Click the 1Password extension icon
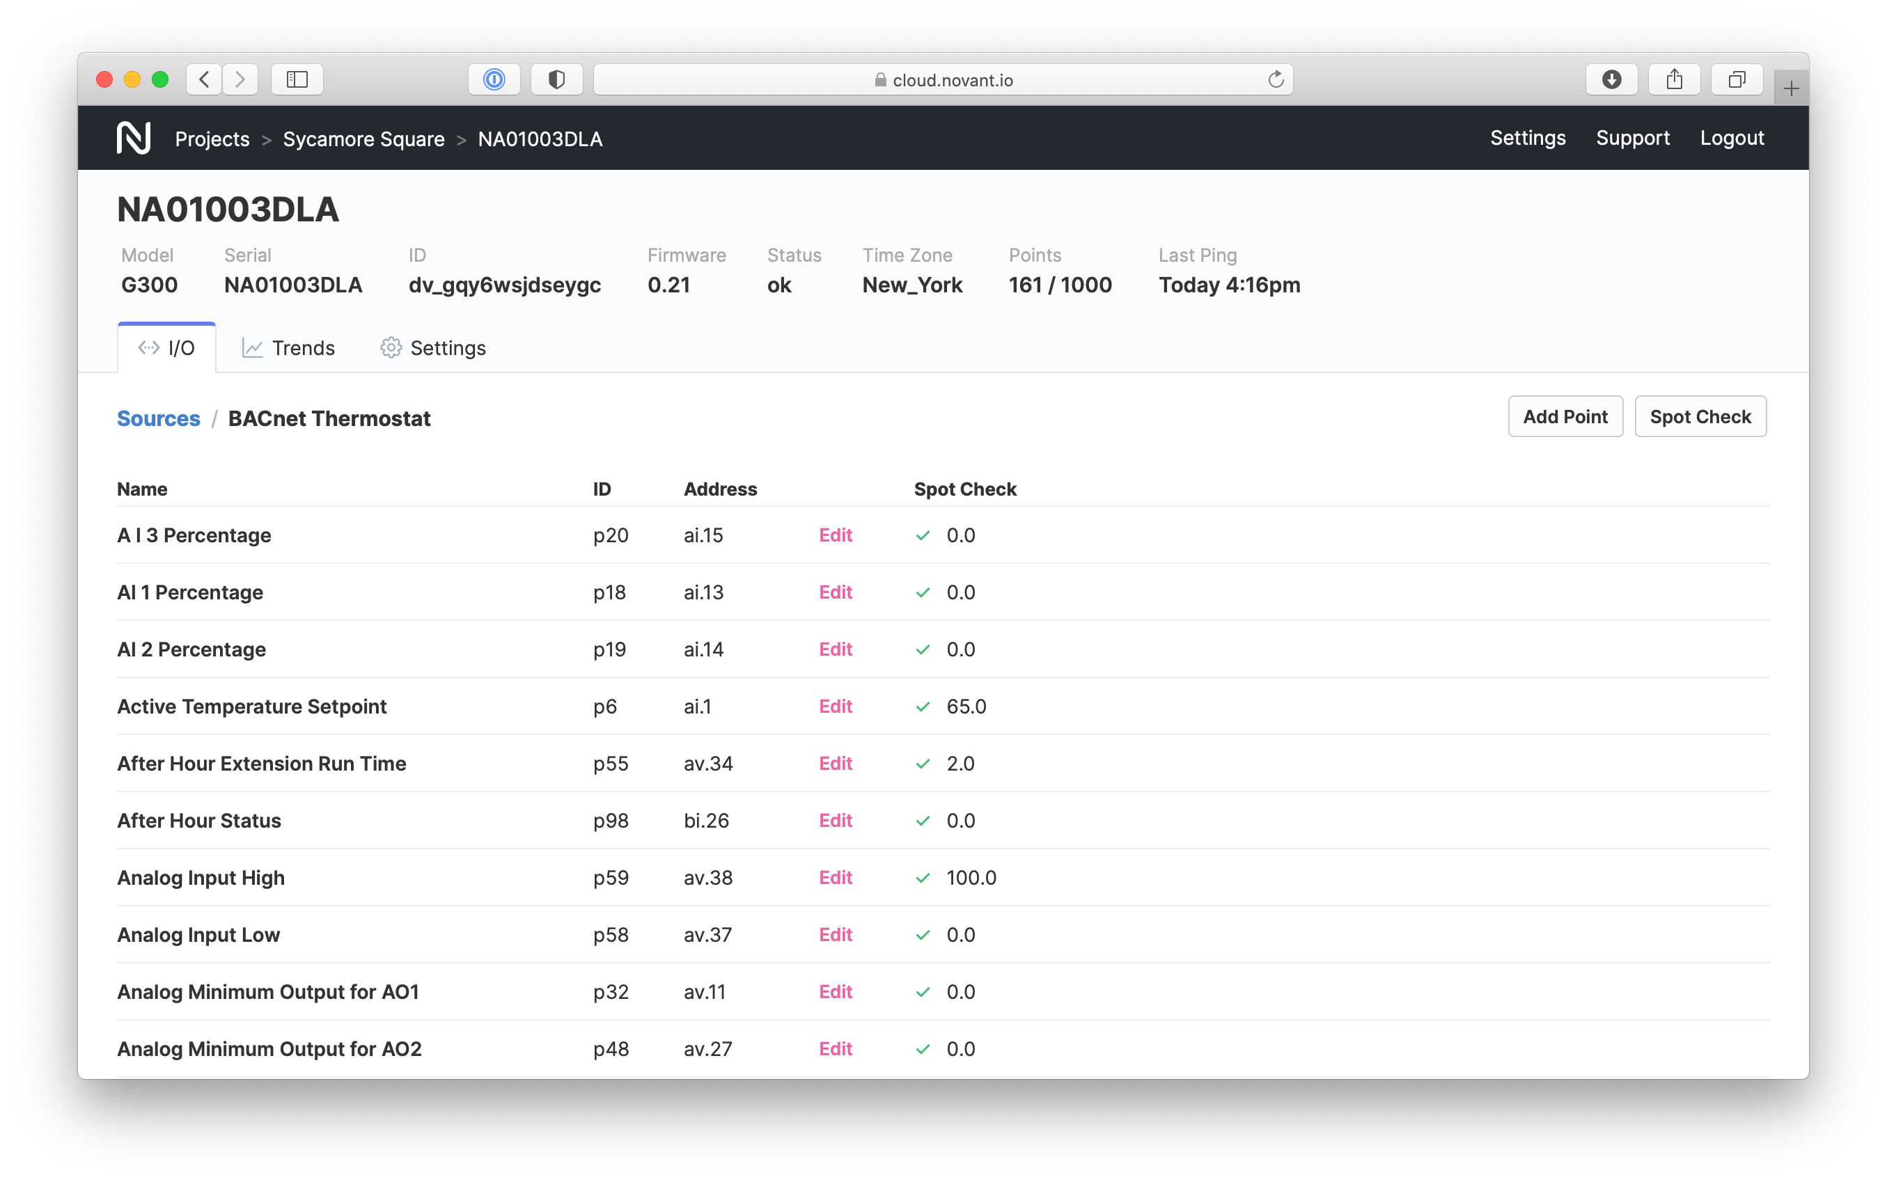The image size is (1887, 1182). (x=494, y=80)
